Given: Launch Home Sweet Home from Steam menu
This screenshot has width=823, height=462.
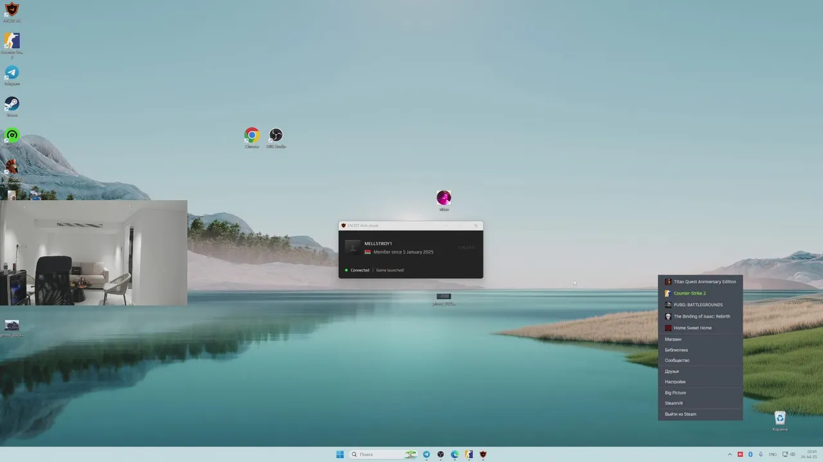Looking at the screenshot, I should [700, 328].
